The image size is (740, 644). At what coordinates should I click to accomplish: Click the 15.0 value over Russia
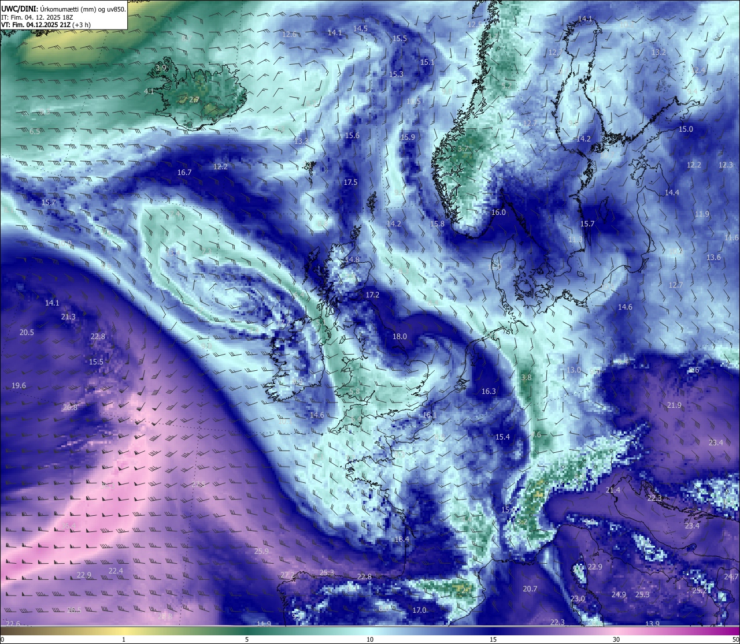pos(686,129)
